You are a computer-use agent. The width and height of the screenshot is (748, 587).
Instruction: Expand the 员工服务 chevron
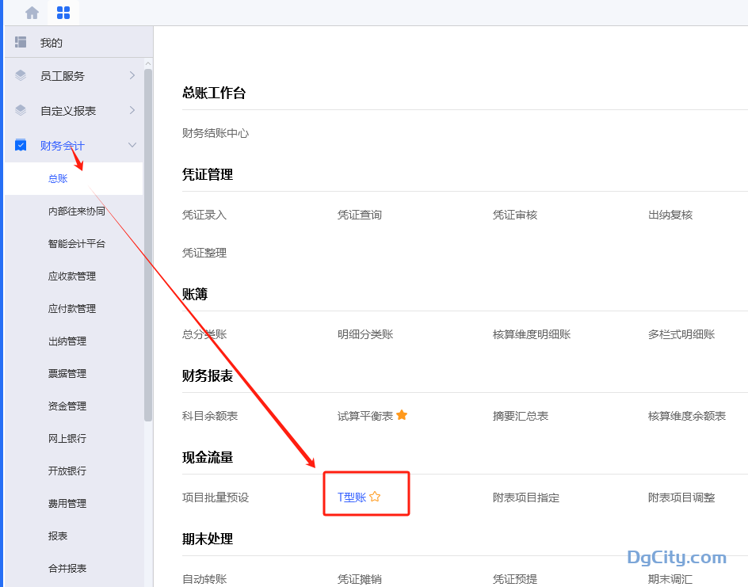[x=132, y=76]
